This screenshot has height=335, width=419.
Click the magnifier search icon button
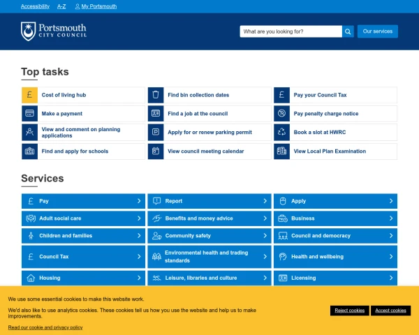pos(348,31)
